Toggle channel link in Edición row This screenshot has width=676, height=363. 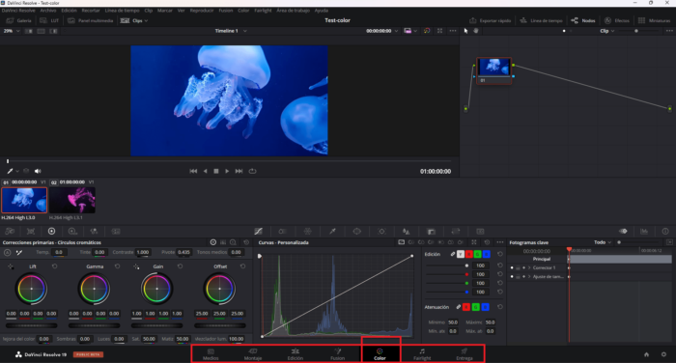pyautogui.click(x=453, y=254)
